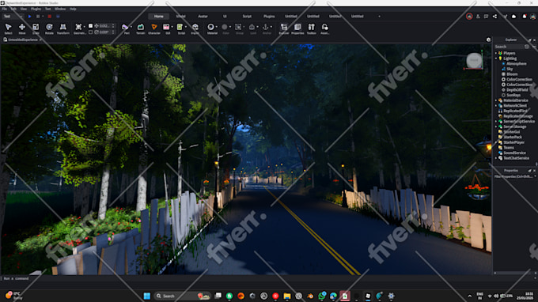Viewport: 538px width, 302px height.
Task: Insert a Part from the ribbon
Action: tap(126, 28)
